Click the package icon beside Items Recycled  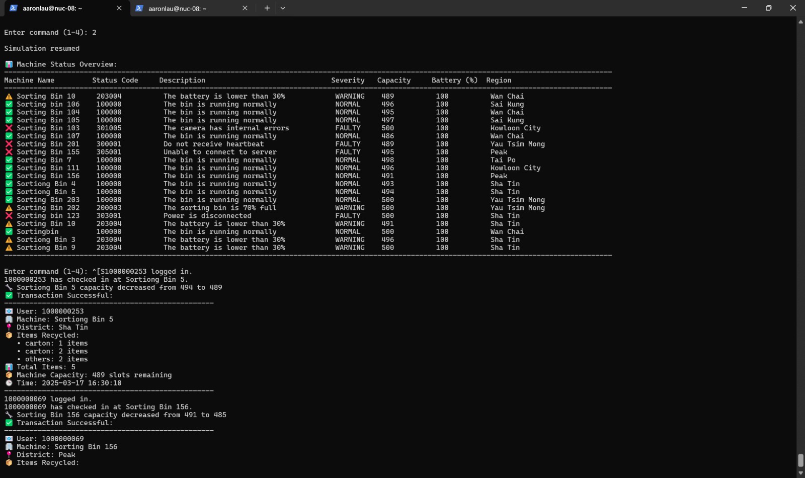tap(9, 335)
